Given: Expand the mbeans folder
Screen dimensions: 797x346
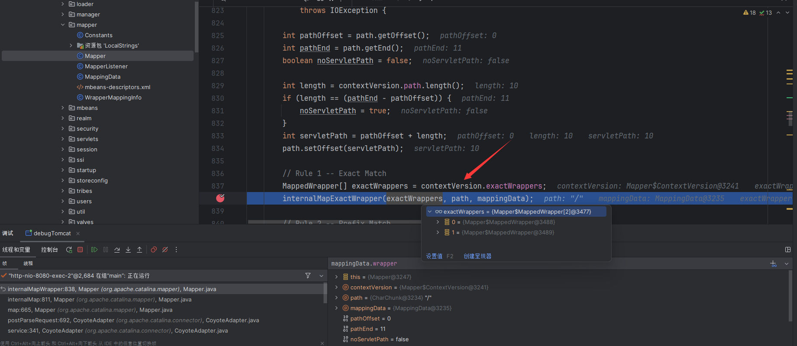Looking at the screenshot, I should 63,108.
